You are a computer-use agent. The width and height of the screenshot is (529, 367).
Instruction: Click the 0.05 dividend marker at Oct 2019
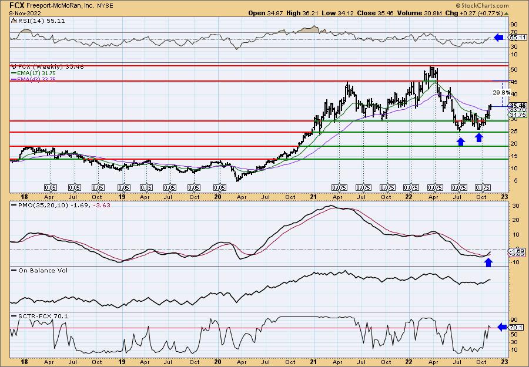point(193,188)
